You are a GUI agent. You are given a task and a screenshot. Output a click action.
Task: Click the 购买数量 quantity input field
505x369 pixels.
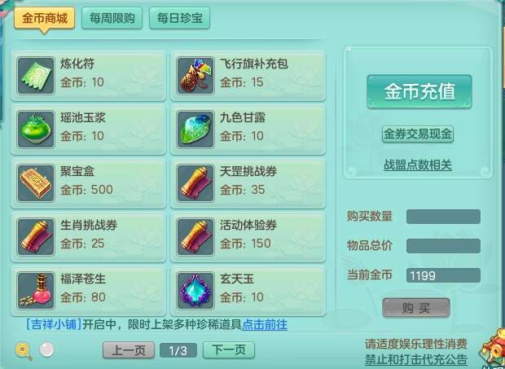[443, 217]
